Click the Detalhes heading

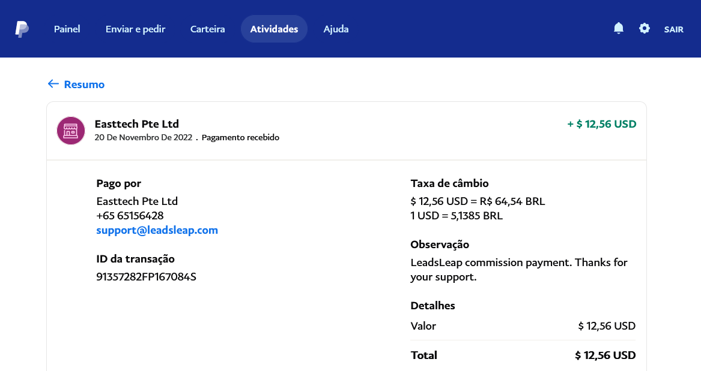click(x=432, y=306)
